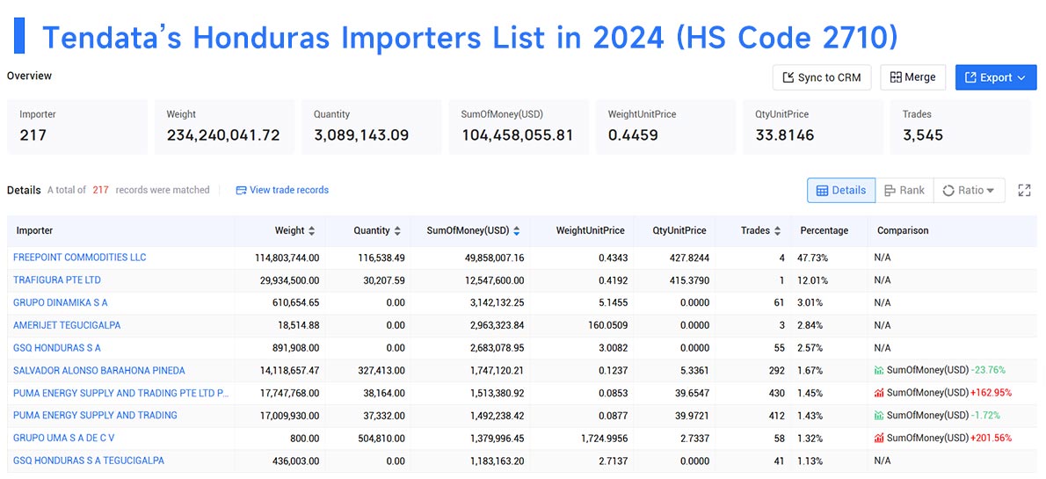Click comparison chart icon showing -1.72%
This screenshot has width=1046, height=479.
point(880,416)
